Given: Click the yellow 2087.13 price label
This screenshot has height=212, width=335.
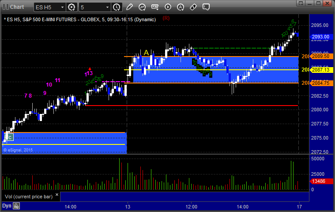Looking at the screenshot, I should point(321,70).
